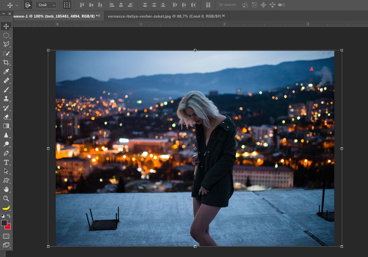Distribute left edges
The image size is (368, 257).
coord(175,5)
